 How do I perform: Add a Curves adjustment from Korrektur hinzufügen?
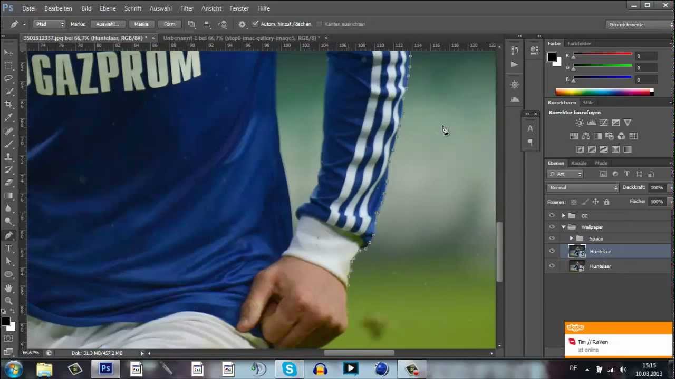603,122
